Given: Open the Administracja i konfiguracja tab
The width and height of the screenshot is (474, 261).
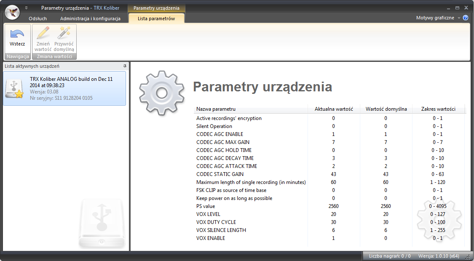Looking at the screenshot, I should (x=90, y=19).
